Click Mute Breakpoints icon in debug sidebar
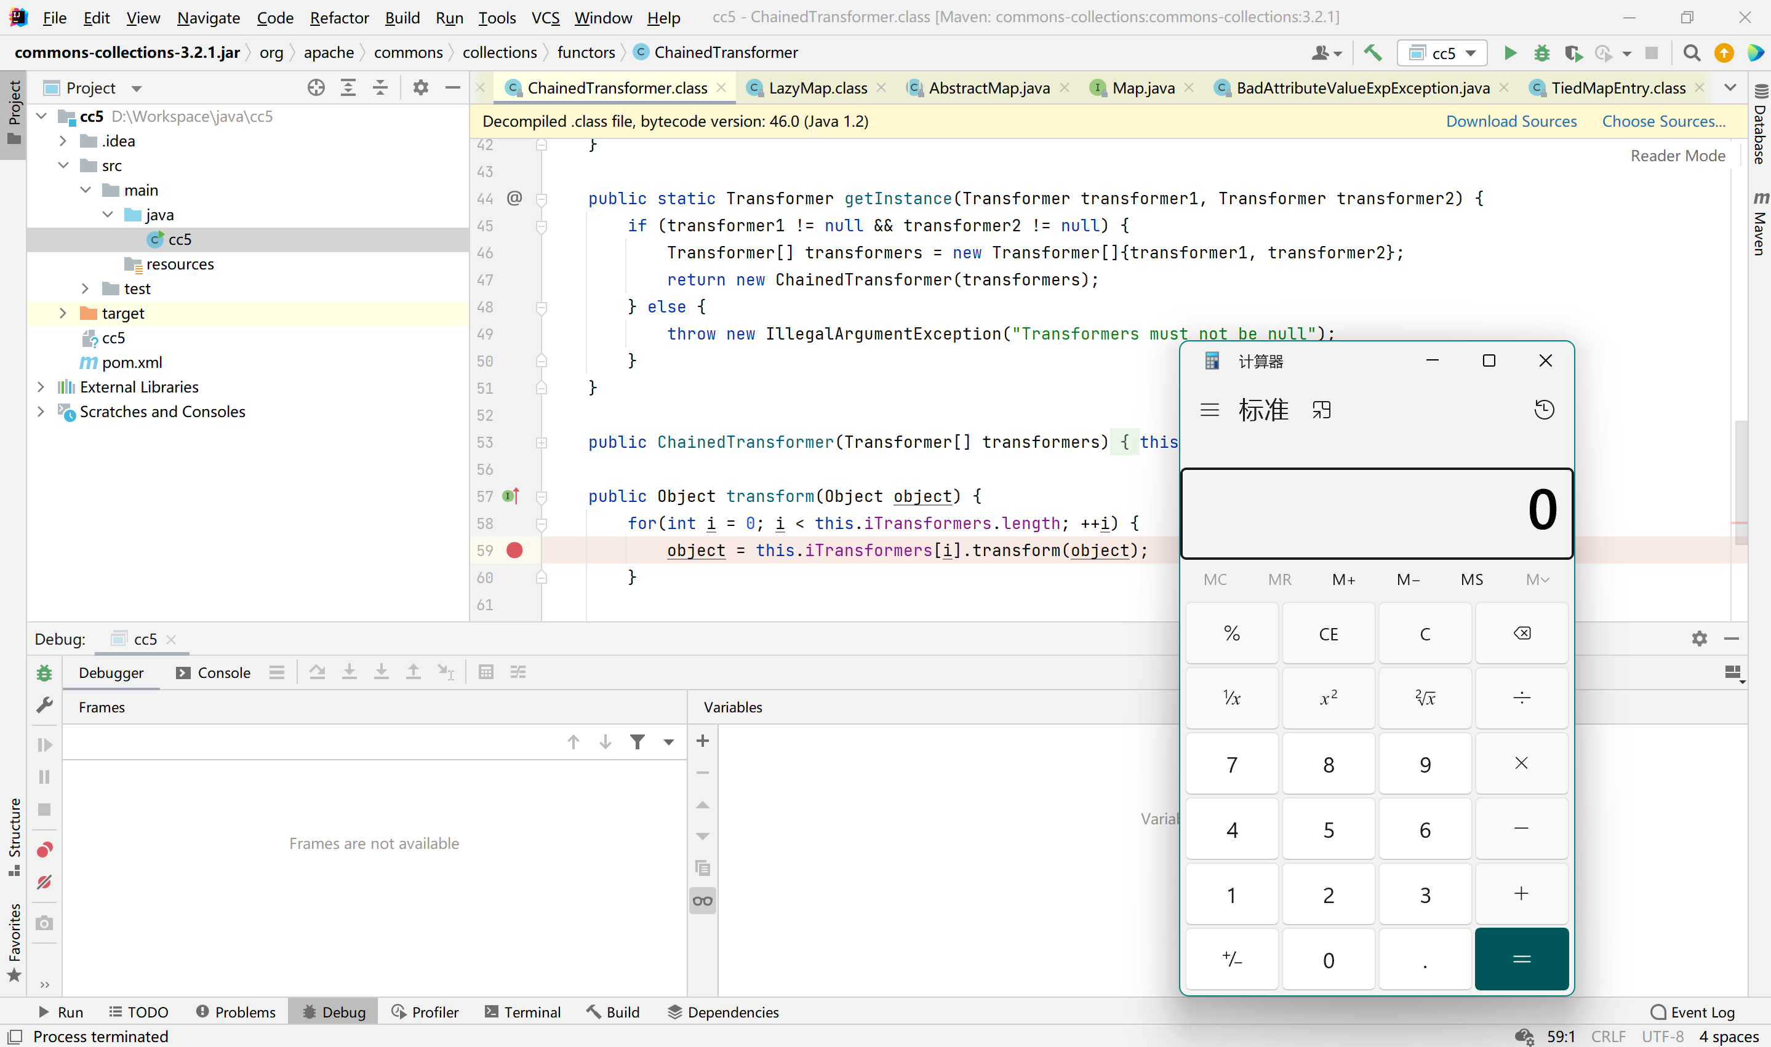Viewport: 1771px width, 1047px height. click(x=44, y=883)
